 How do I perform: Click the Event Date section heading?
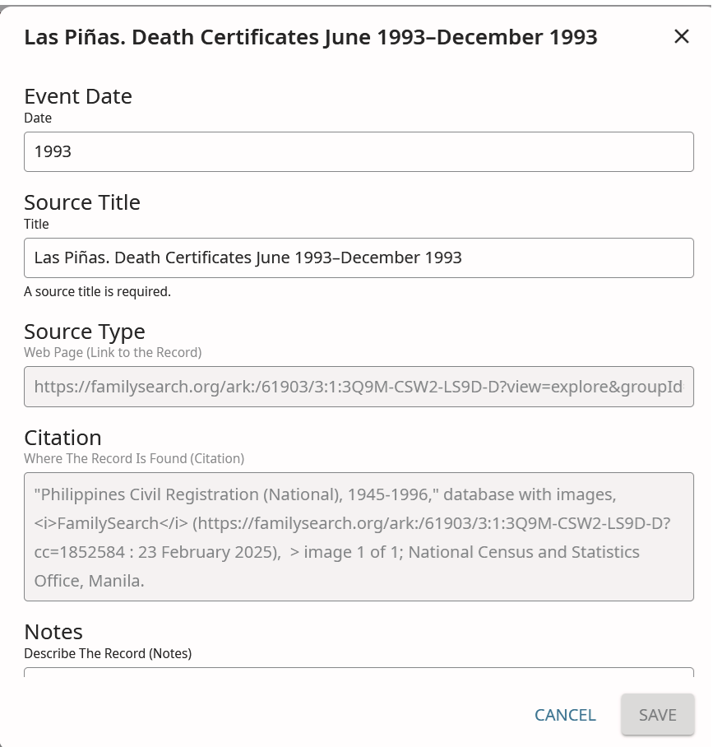point(78,96)
